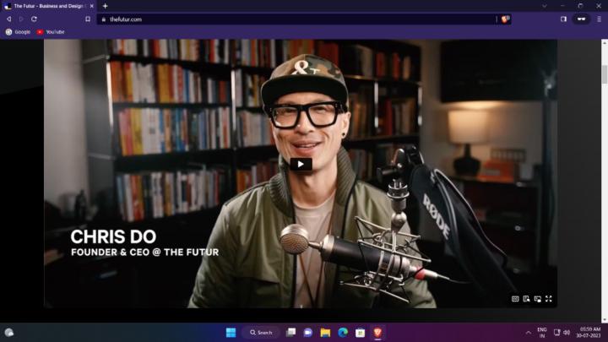Open the weather widget on taskbar
The height and width of the screenshot is (342, 608).
tap(9, 333)
